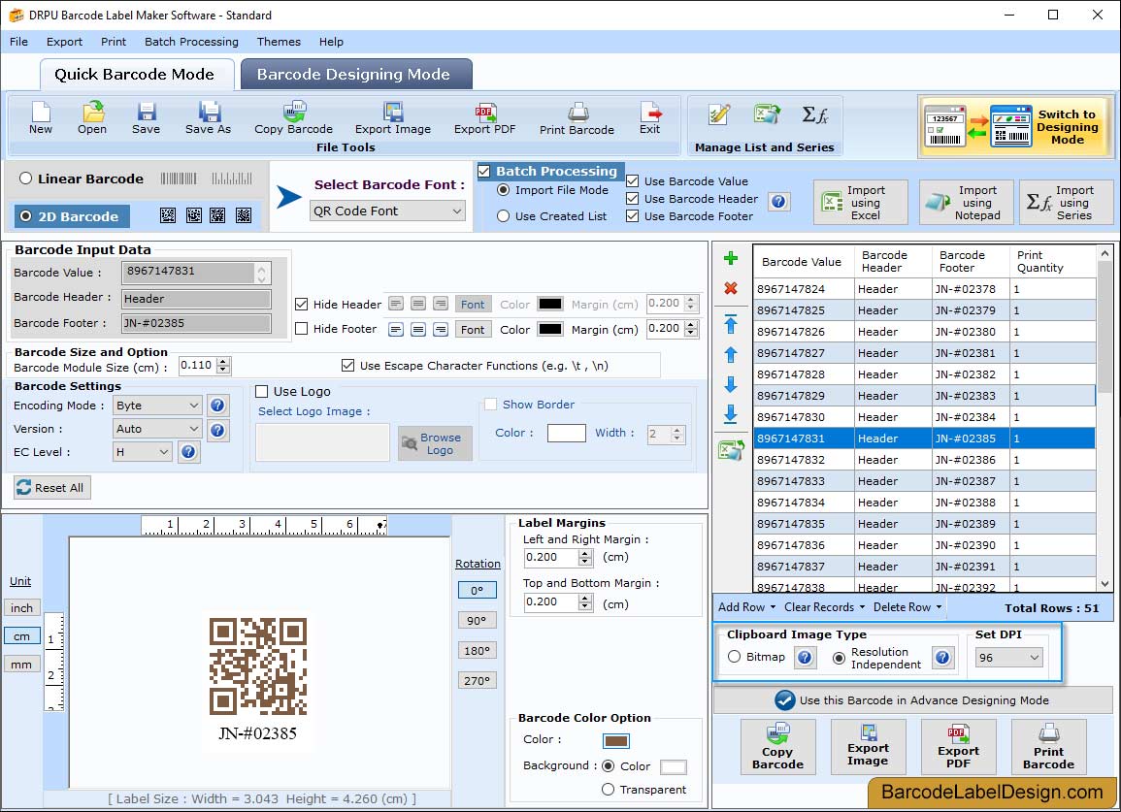1121x812 pixels.
Task: Select the Use Created List option
Action: point(504,216)
